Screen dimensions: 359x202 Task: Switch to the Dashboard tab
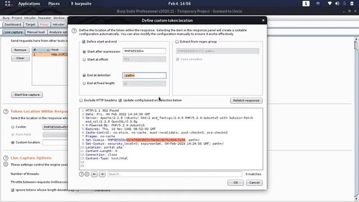click(x=13, y=25)
